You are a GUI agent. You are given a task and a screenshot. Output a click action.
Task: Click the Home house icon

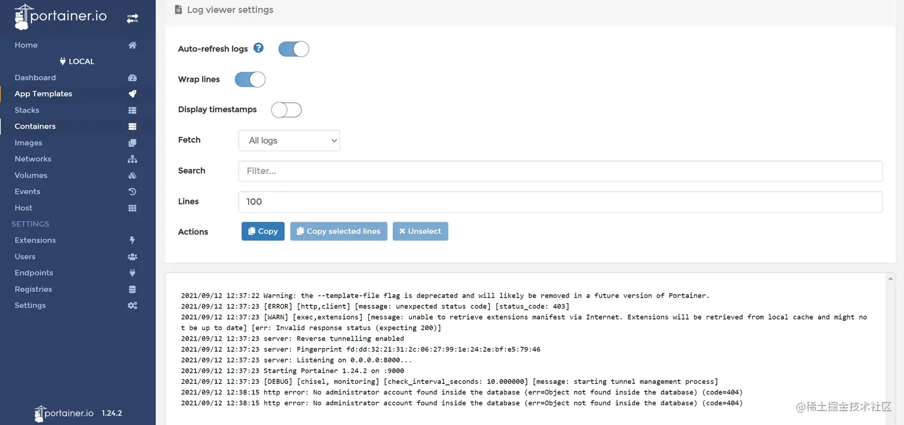click(x=133, y=45)
